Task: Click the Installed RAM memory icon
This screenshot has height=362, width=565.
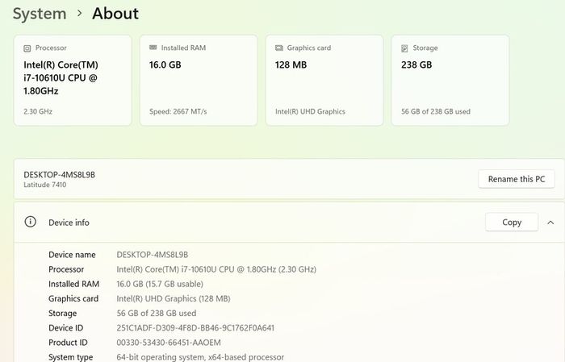Action: pos(153,48)
